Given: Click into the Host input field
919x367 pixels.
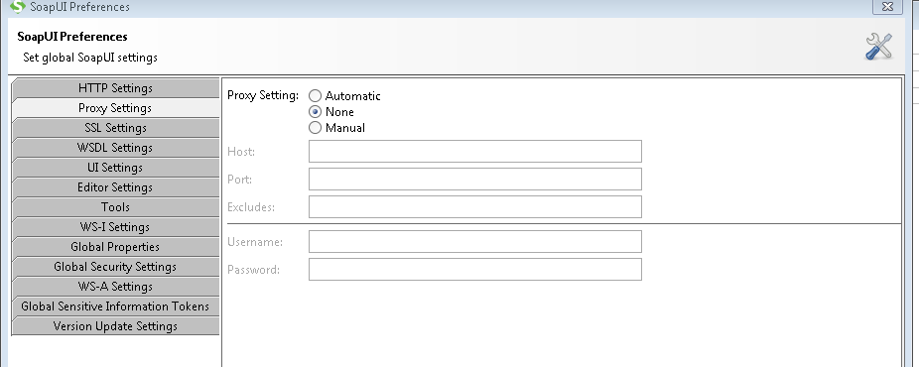Looking at the screenshot, I should [475, 151].
